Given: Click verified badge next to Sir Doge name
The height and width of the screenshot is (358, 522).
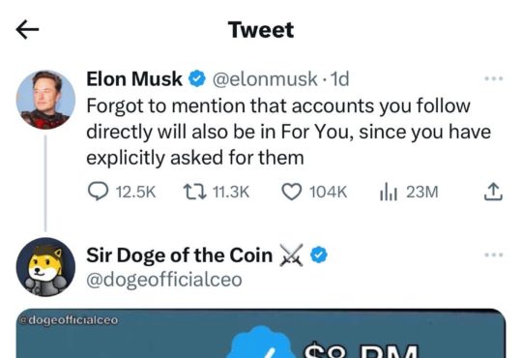Looking at the screenshot, I should coord(319,255).
